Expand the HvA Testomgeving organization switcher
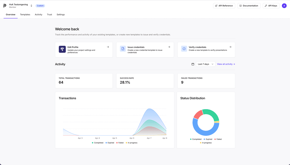Screen dimensions: 290x165 [31, 5]
